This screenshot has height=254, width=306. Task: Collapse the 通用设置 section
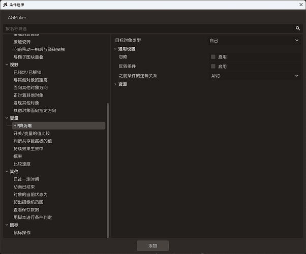coord(115,49)
